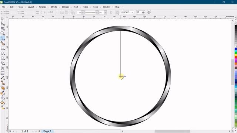The width and height of the screenshot is (237, 133).
Task: Open the Text menu
Action: 76,7
